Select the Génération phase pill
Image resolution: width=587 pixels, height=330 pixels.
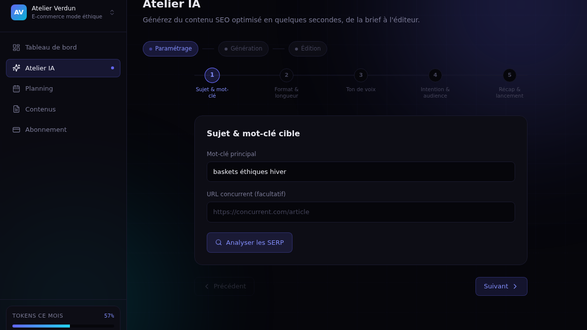click(x=243, y=49)
